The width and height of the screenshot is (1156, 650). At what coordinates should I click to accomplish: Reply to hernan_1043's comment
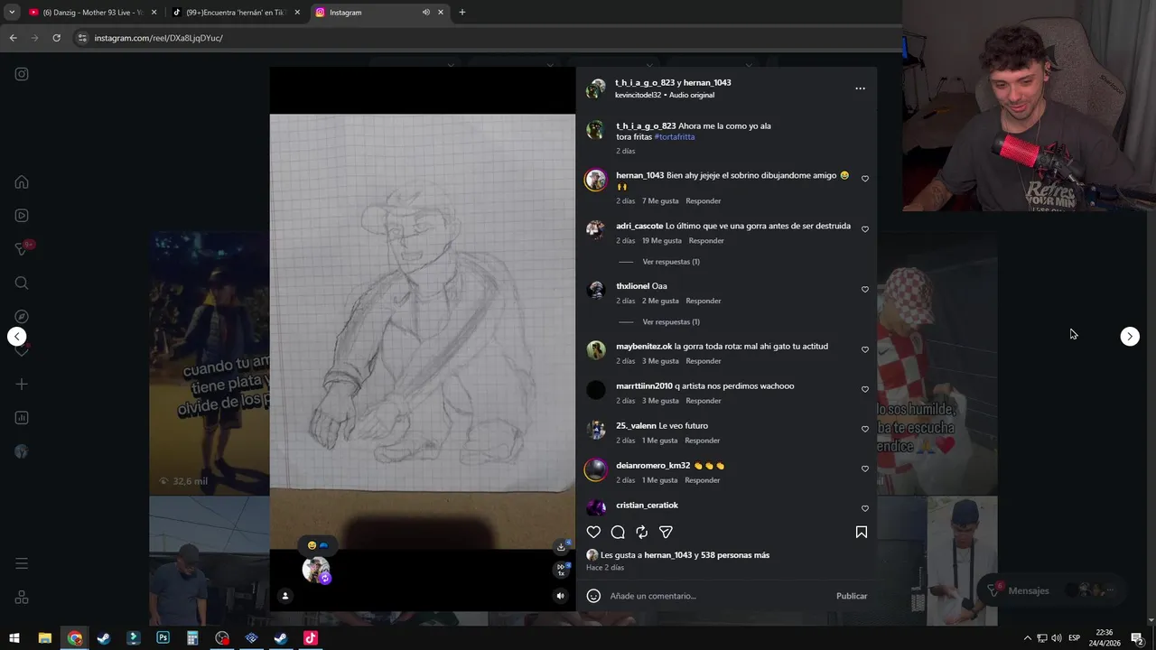[703, 201]
